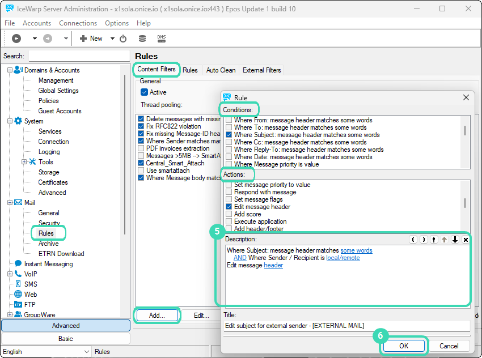This screenshot has height=358, width=482.
Task: Move the selected description line up
Action: (x=444, y=240)
